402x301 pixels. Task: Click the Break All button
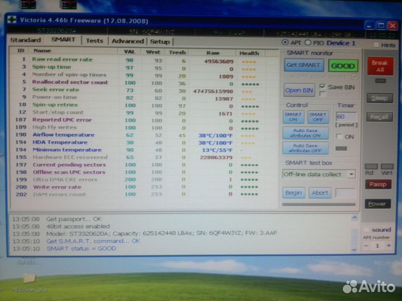(380, 66)
